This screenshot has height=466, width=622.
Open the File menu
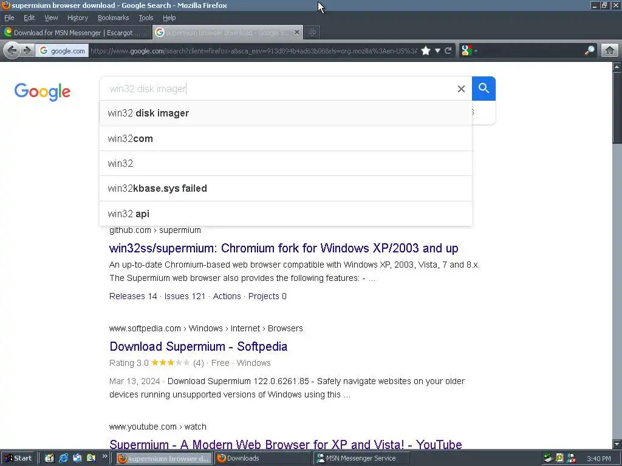click(x=9, y=18)
